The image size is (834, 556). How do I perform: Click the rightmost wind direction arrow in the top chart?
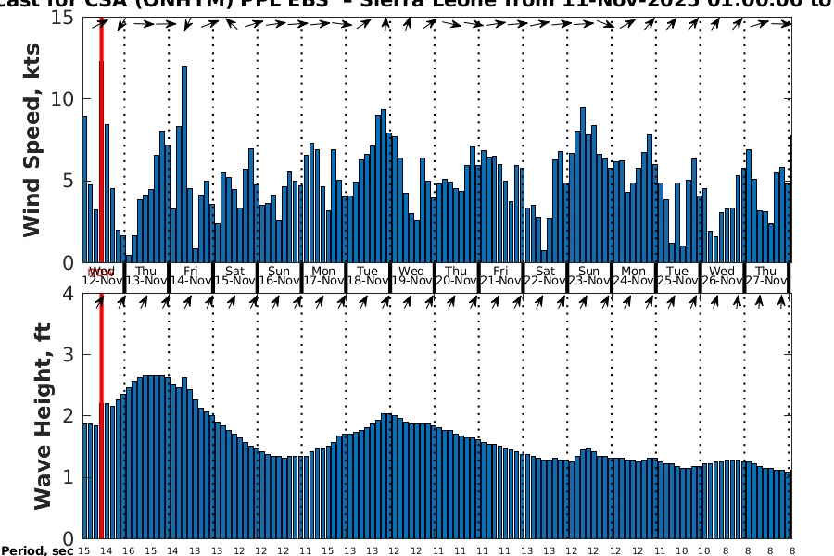pos(780,24)
